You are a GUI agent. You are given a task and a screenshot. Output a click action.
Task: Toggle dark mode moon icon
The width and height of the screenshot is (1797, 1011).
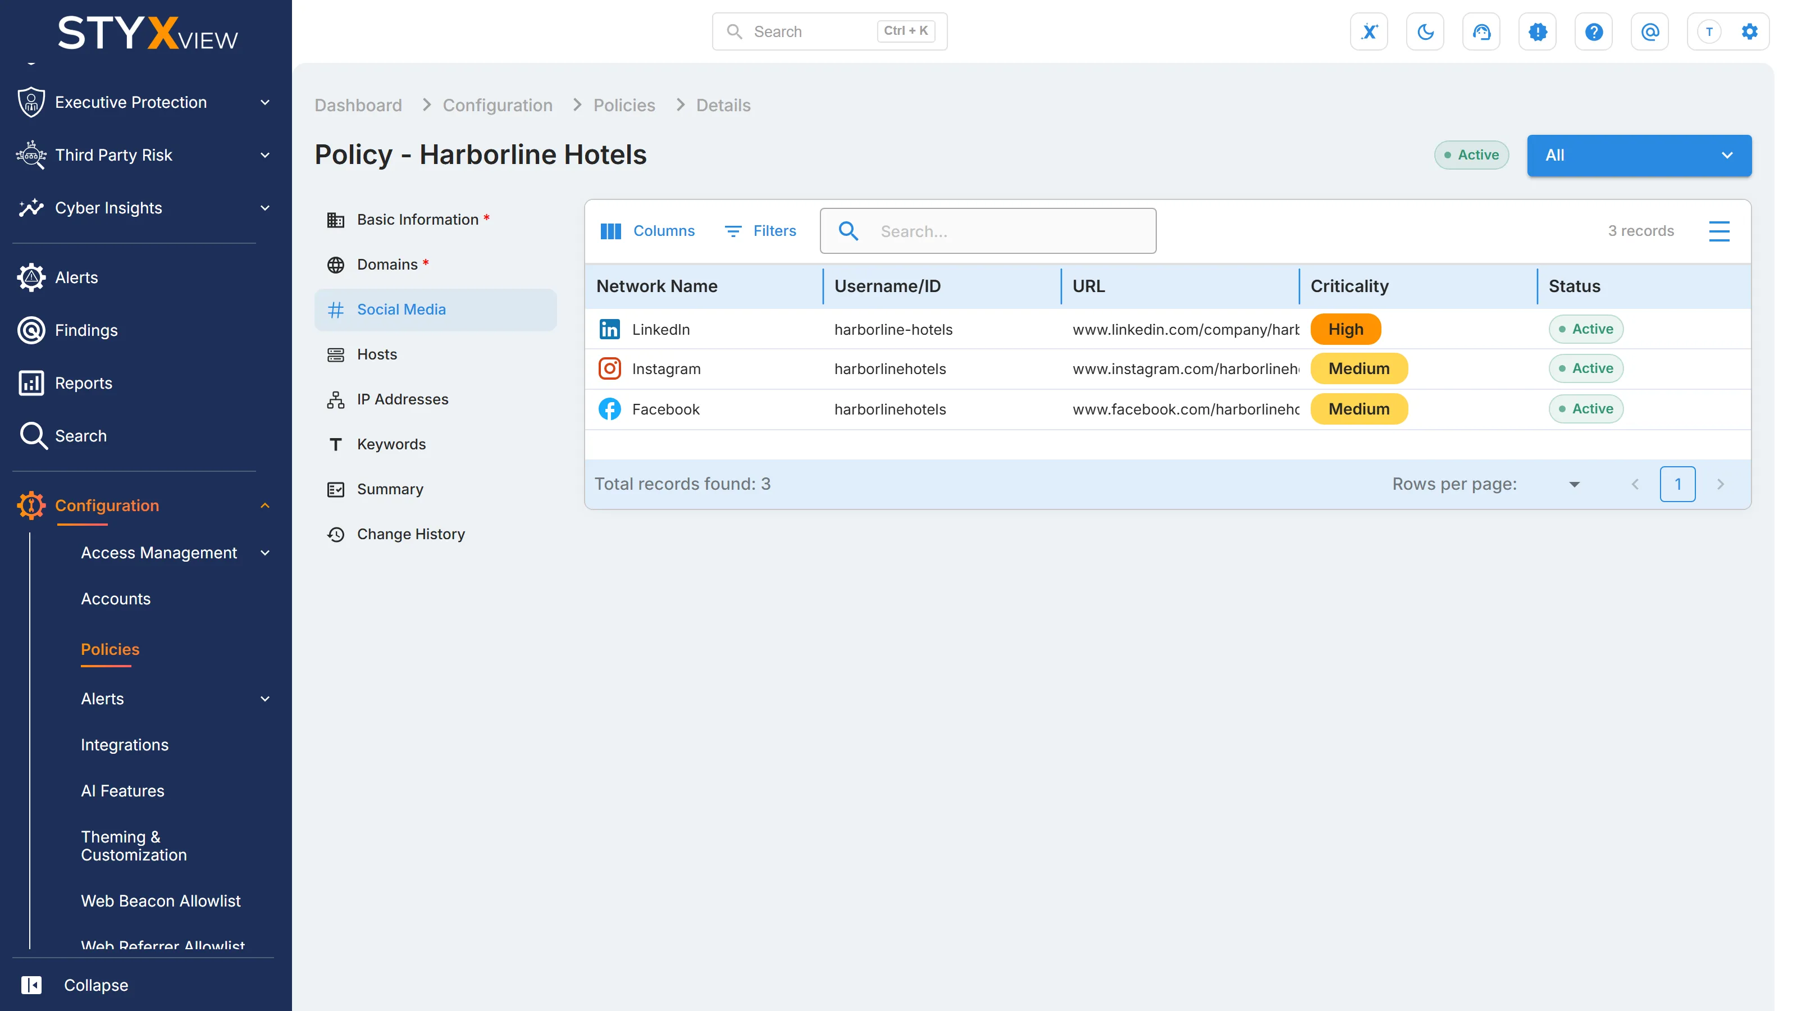[1425, 31]
